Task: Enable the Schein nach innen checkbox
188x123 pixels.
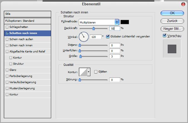Action: coord(7,45)
